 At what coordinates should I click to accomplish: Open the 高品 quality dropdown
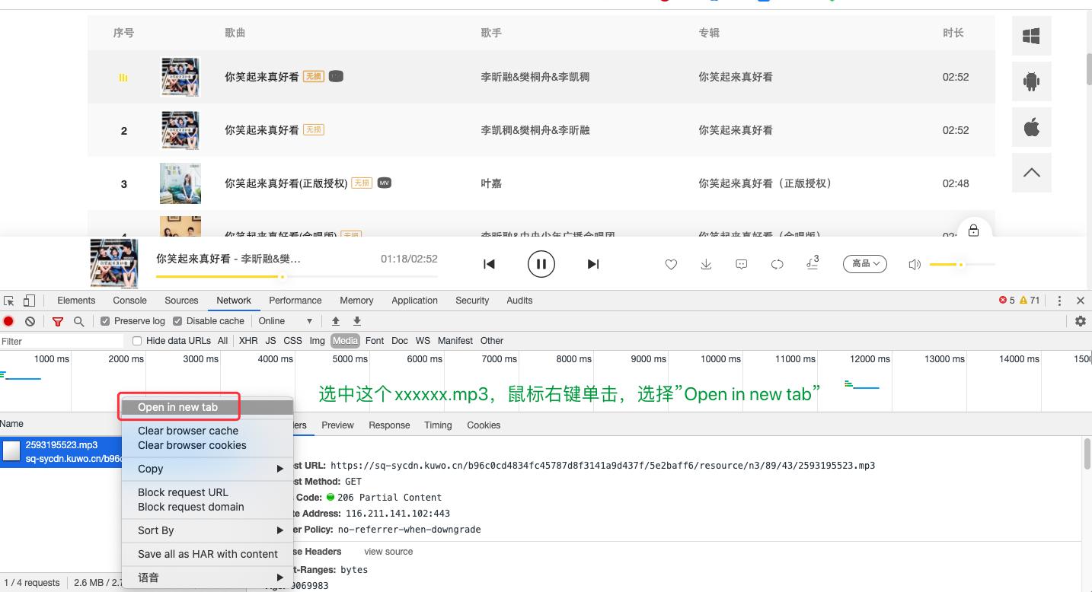pos(864,264)
